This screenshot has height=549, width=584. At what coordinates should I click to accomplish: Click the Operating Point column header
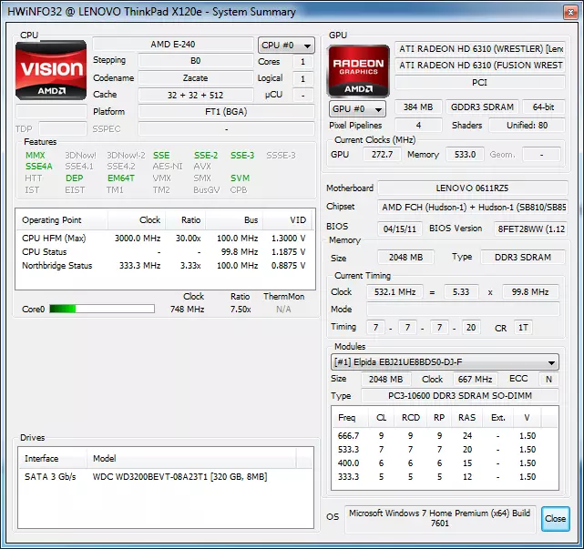(62, 220)
